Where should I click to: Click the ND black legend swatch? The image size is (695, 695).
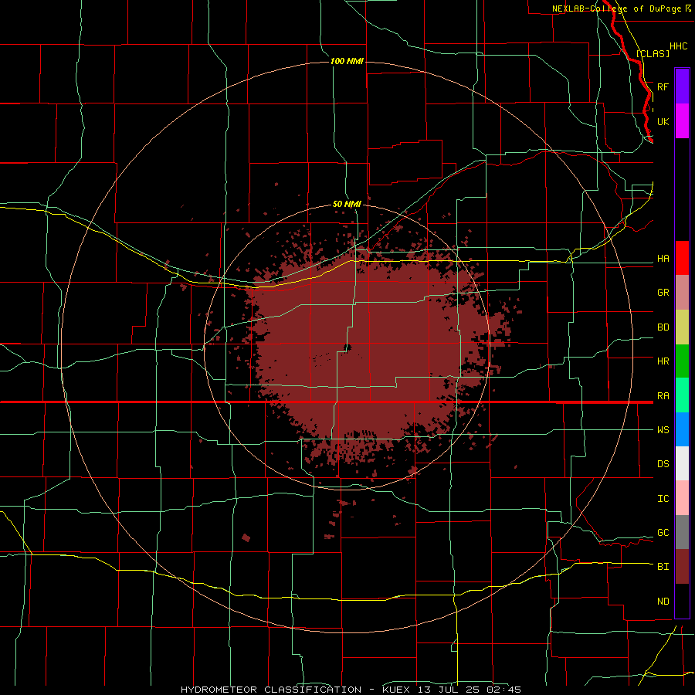pyautogui.click(x=682, y=601)
